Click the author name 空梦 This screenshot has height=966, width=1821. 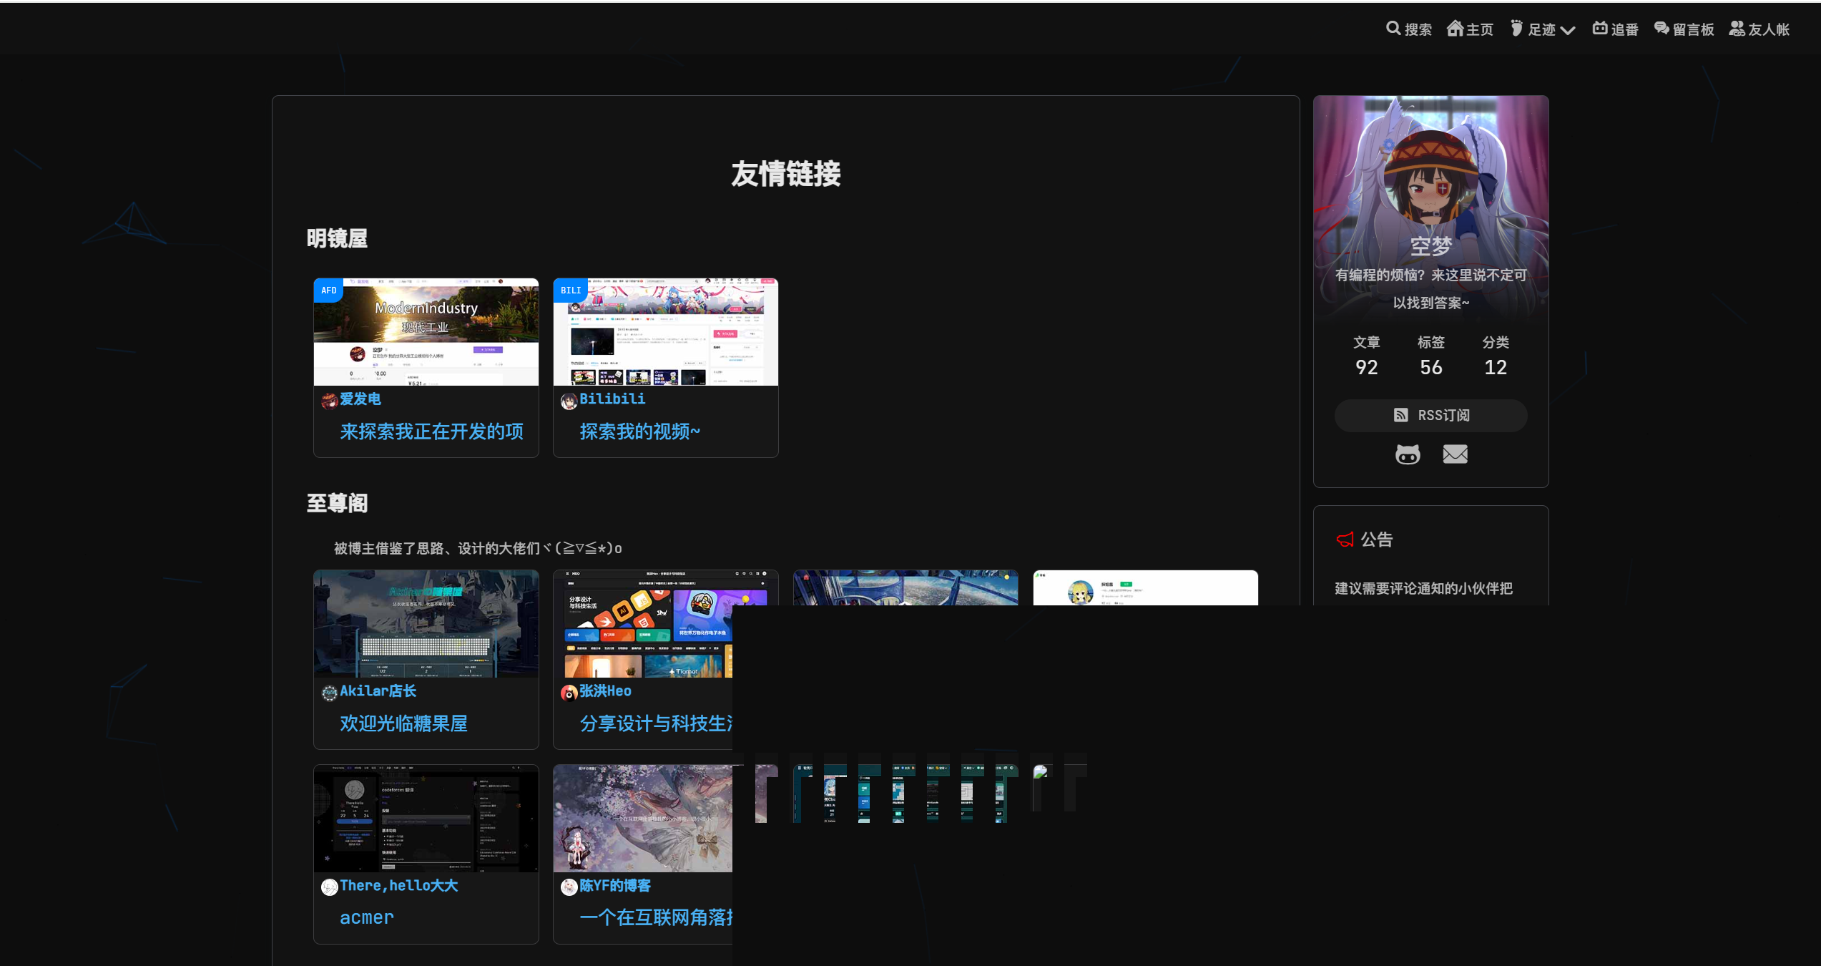pyautogui.click(x=1431, y=247)
